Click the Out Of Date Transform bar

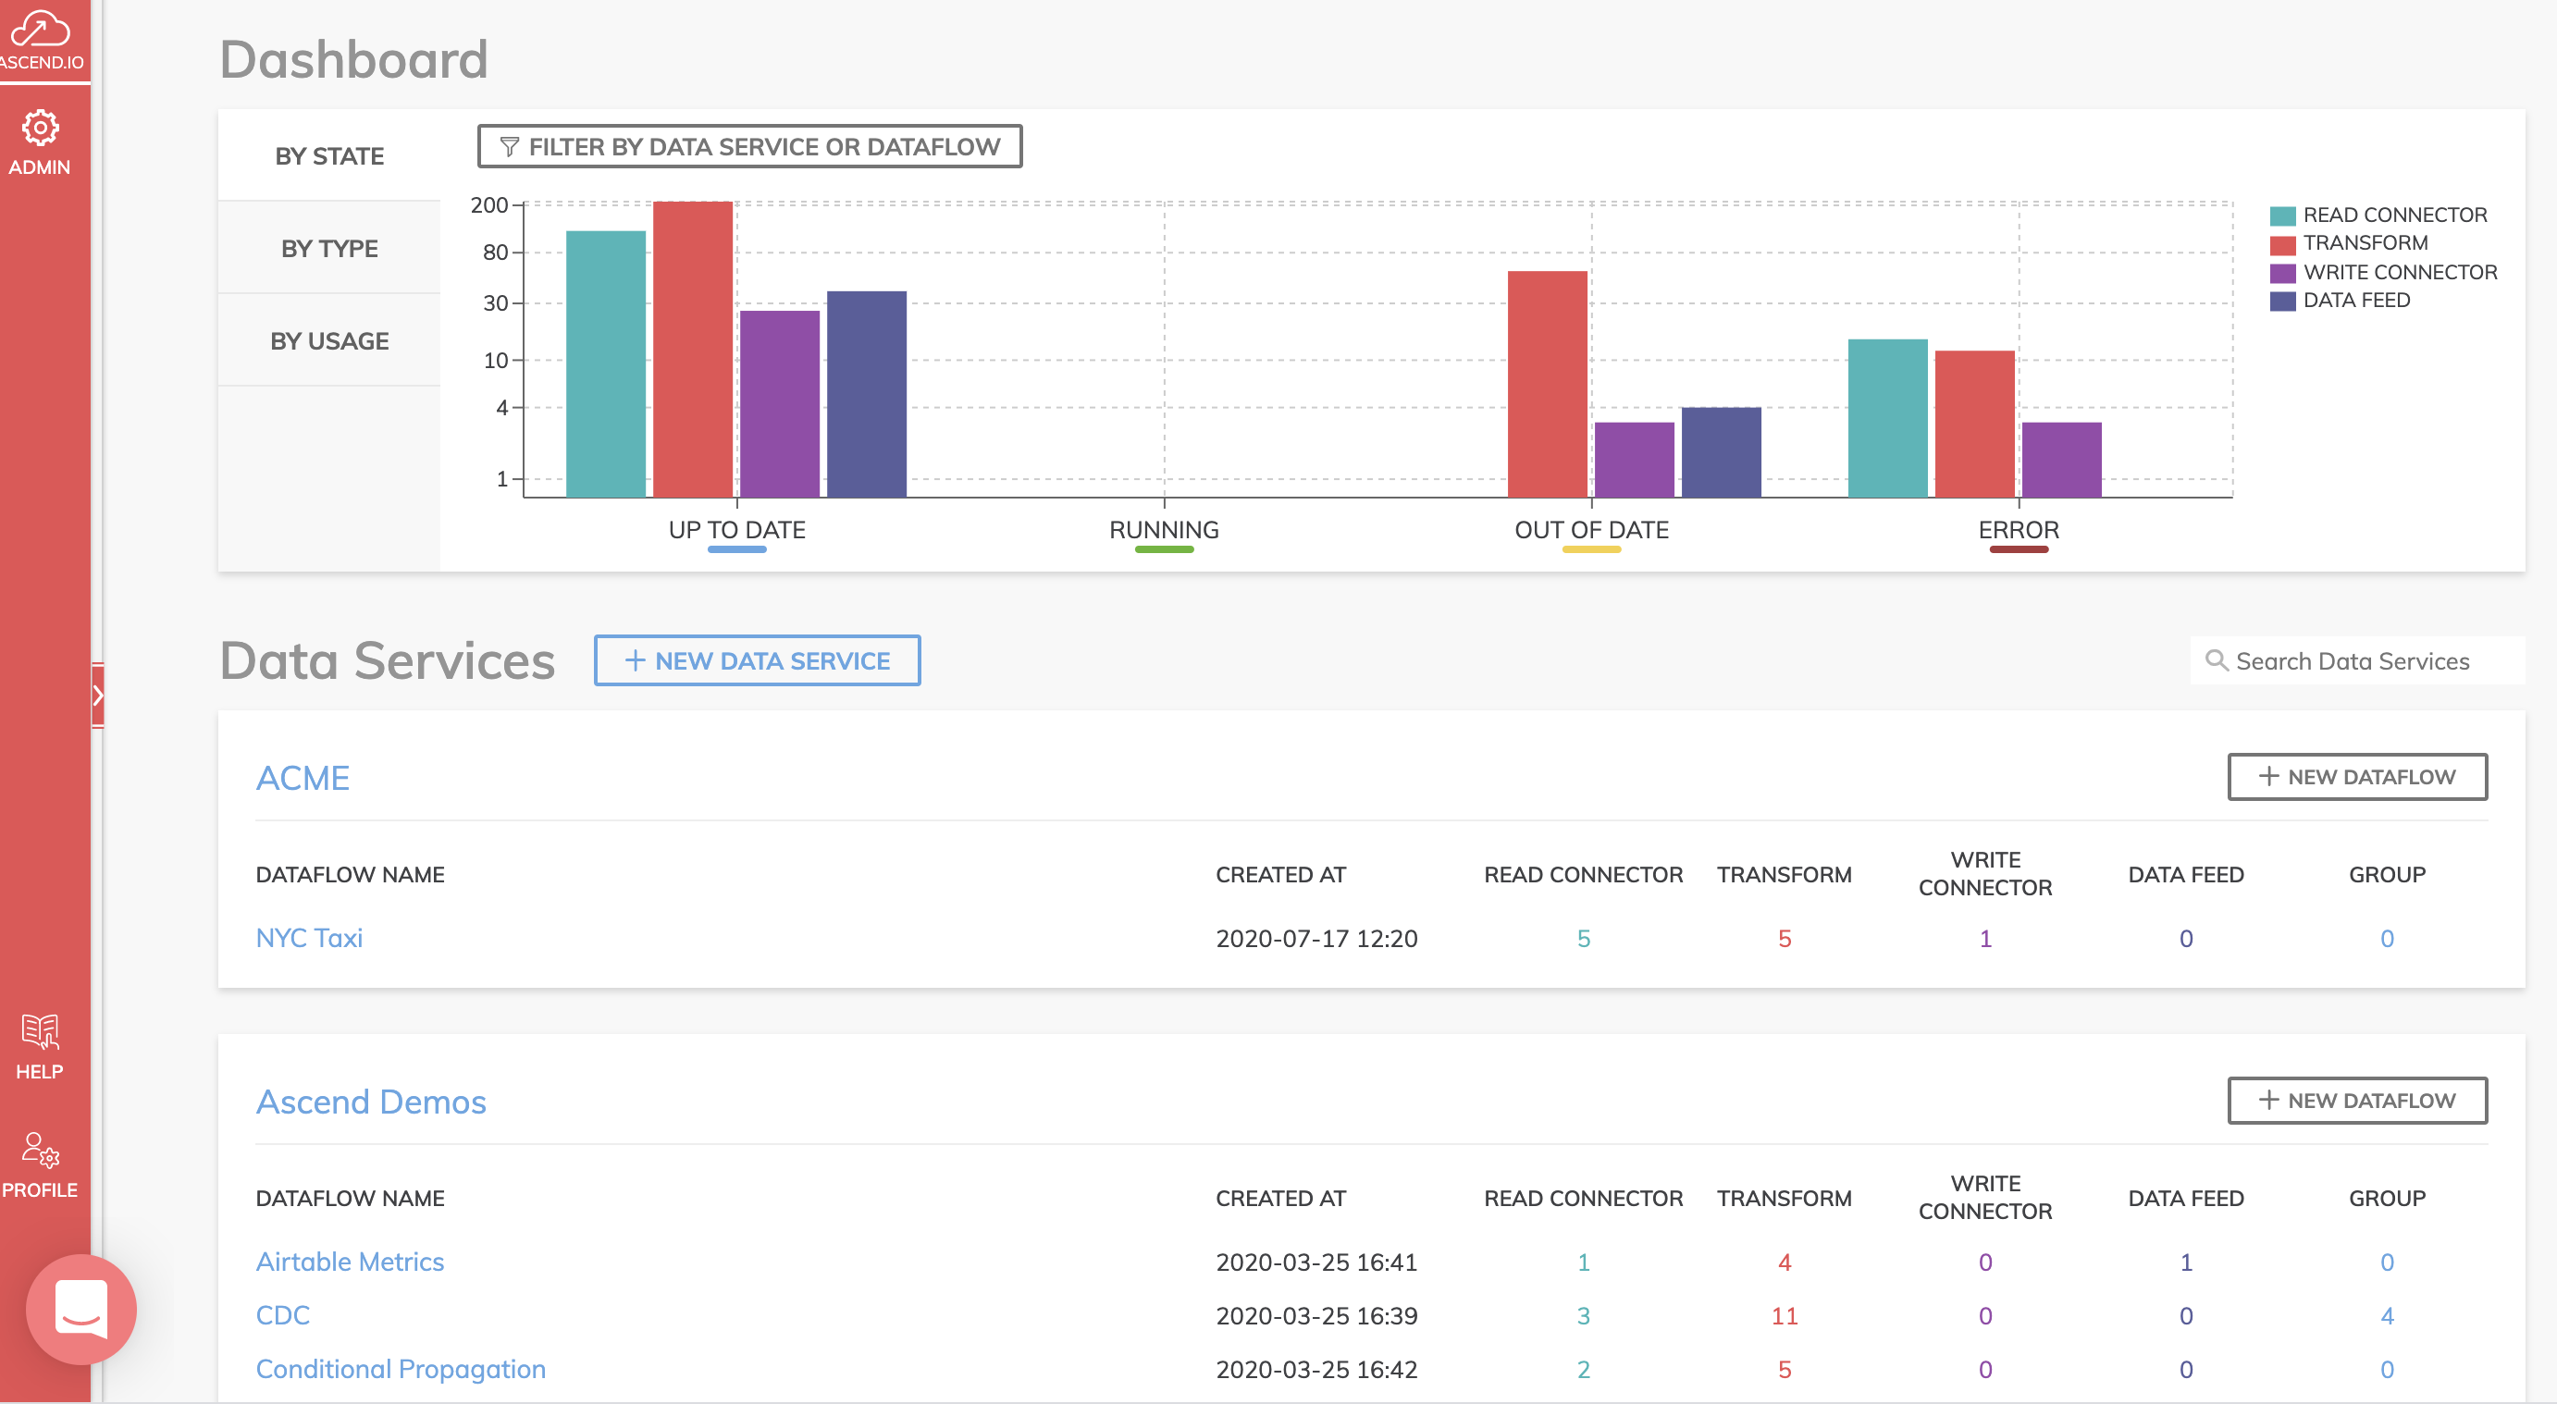point(1548,384)
